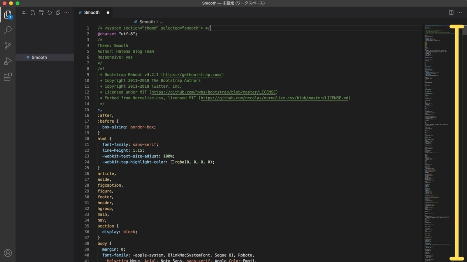This screenshot has width=467, height=262.
Task: Click the collapsed explorer section title
Action: tap(25, 12)
